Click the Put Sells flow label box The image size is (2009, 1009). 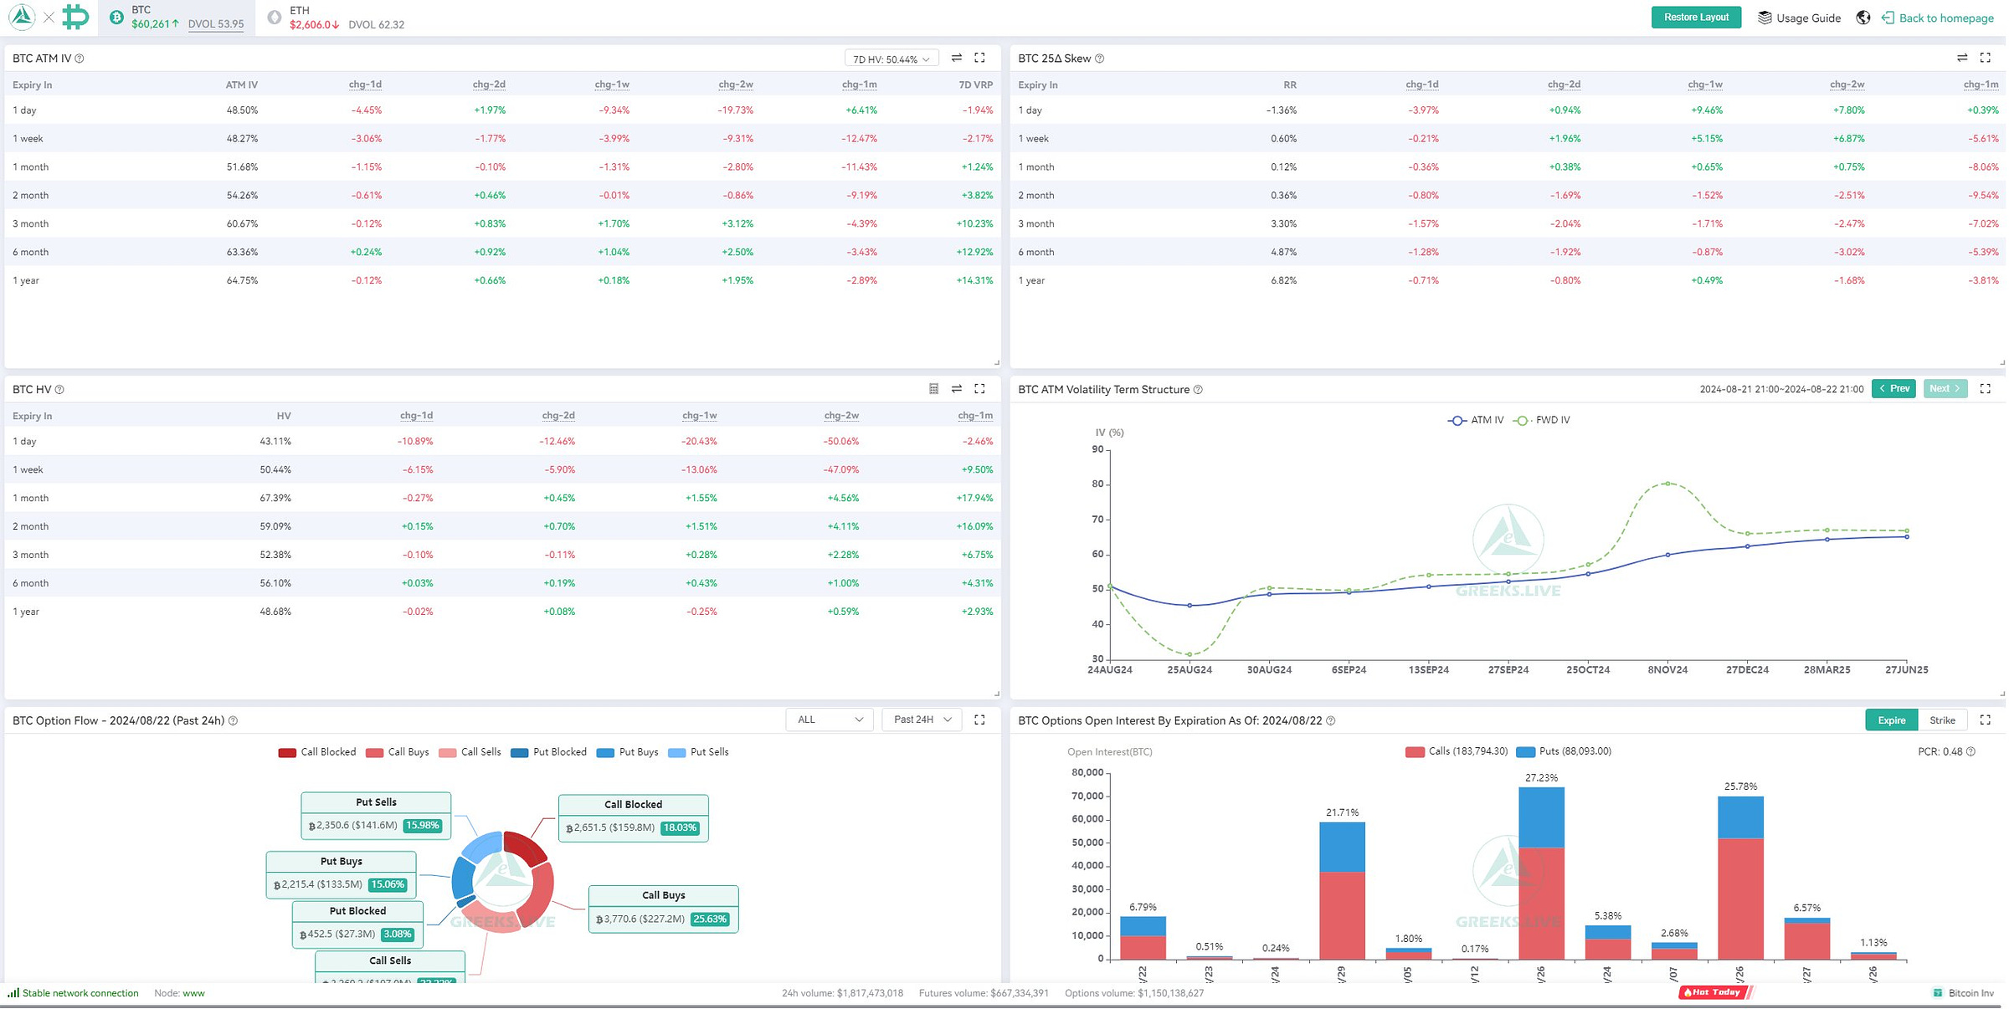point(377,816)
